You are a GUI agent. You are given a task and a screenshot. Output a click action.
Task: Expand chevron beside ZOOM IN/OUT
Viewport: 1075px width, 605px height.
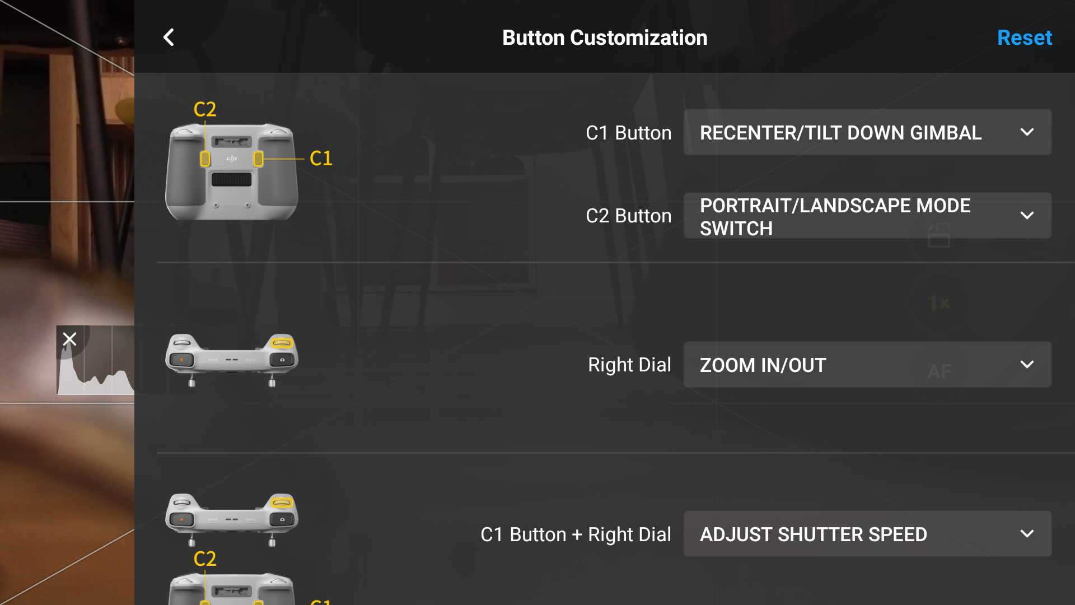1027,365
